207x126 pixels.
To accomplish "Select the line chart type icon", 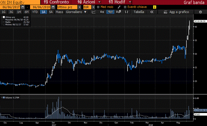I will click(94, 12).
